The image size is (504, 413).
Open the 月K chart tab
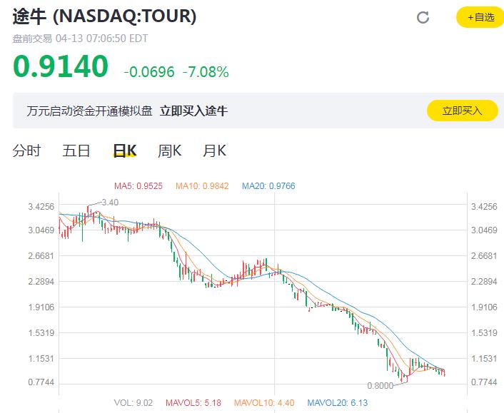(x=214, y=151)
